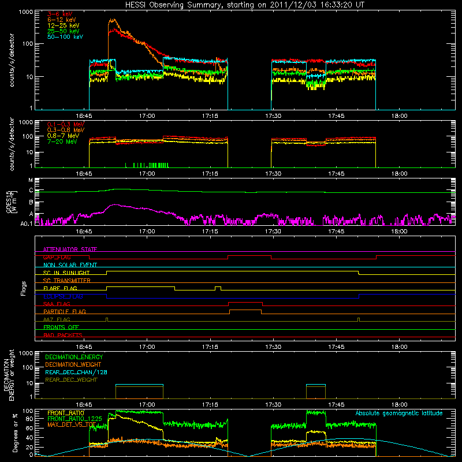The width and height of the screenshot is (462, 462).
Task: Click the DECIMATION ENERGY or weight axis label
Action: [9, 375]
